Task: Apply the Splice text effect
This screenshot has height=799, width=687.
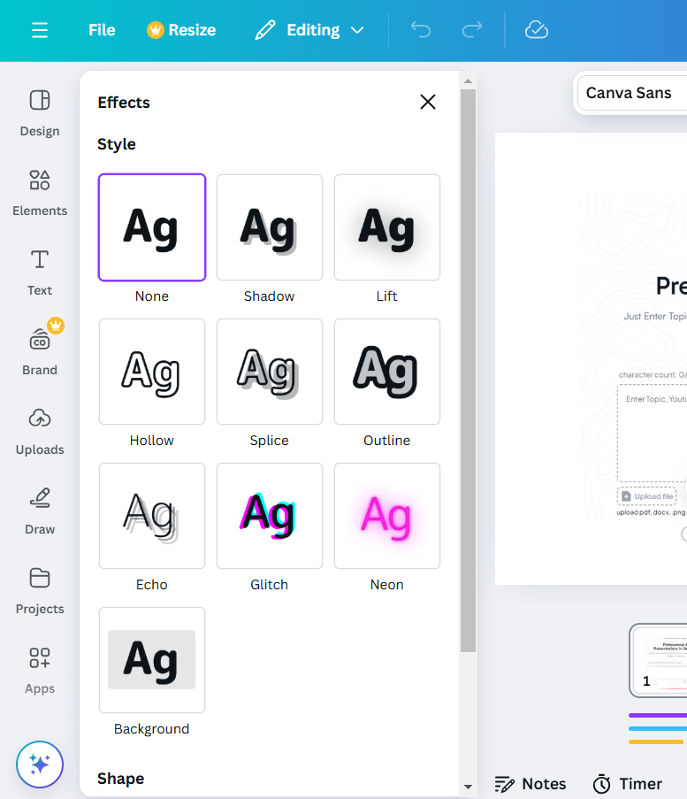Action: 270,372
